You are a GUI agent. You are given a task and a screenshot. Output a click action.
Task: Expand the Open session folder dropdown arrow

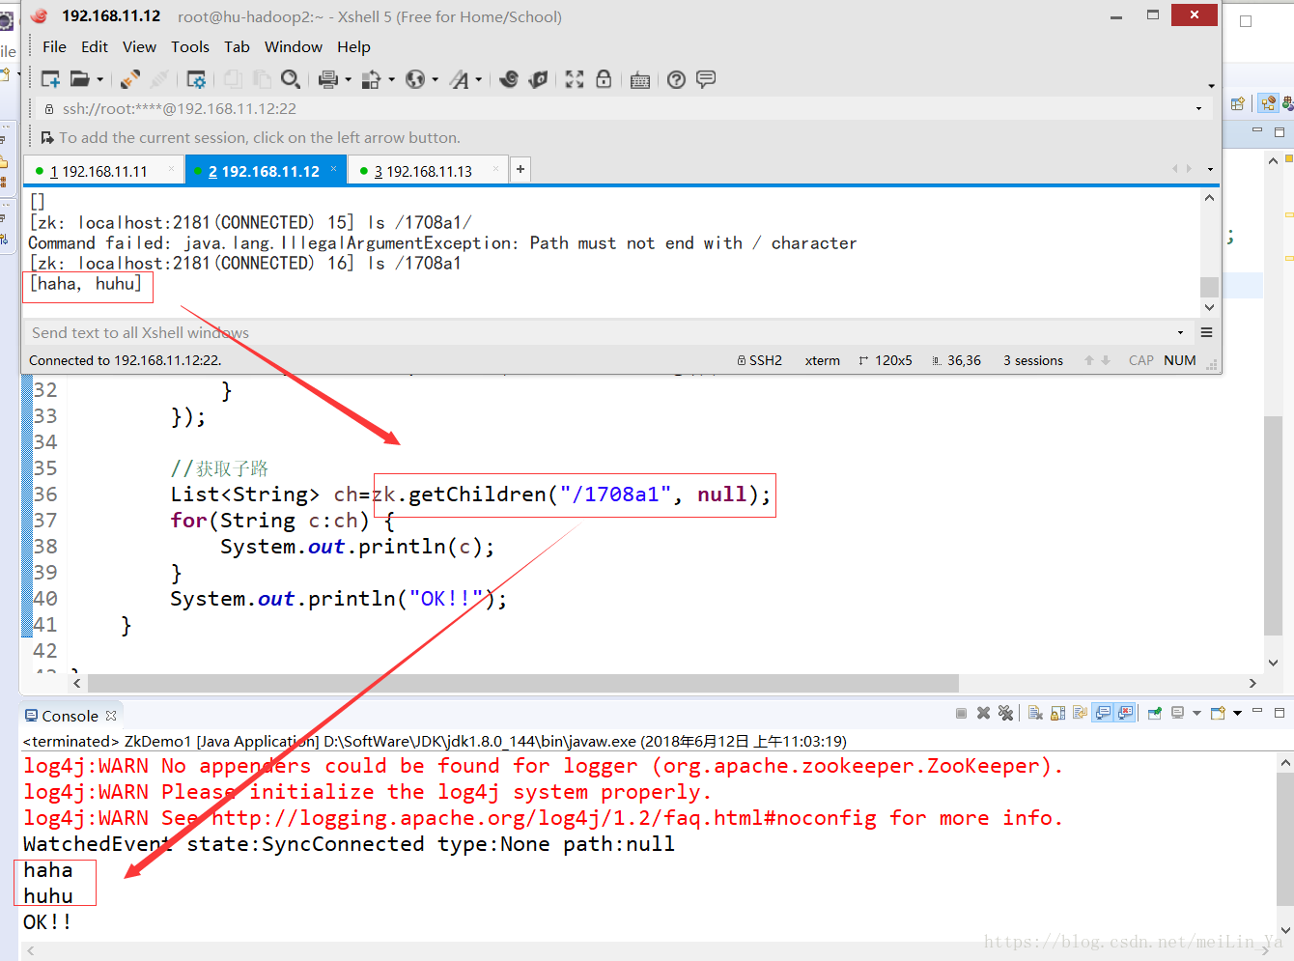[x=99, y=80]
